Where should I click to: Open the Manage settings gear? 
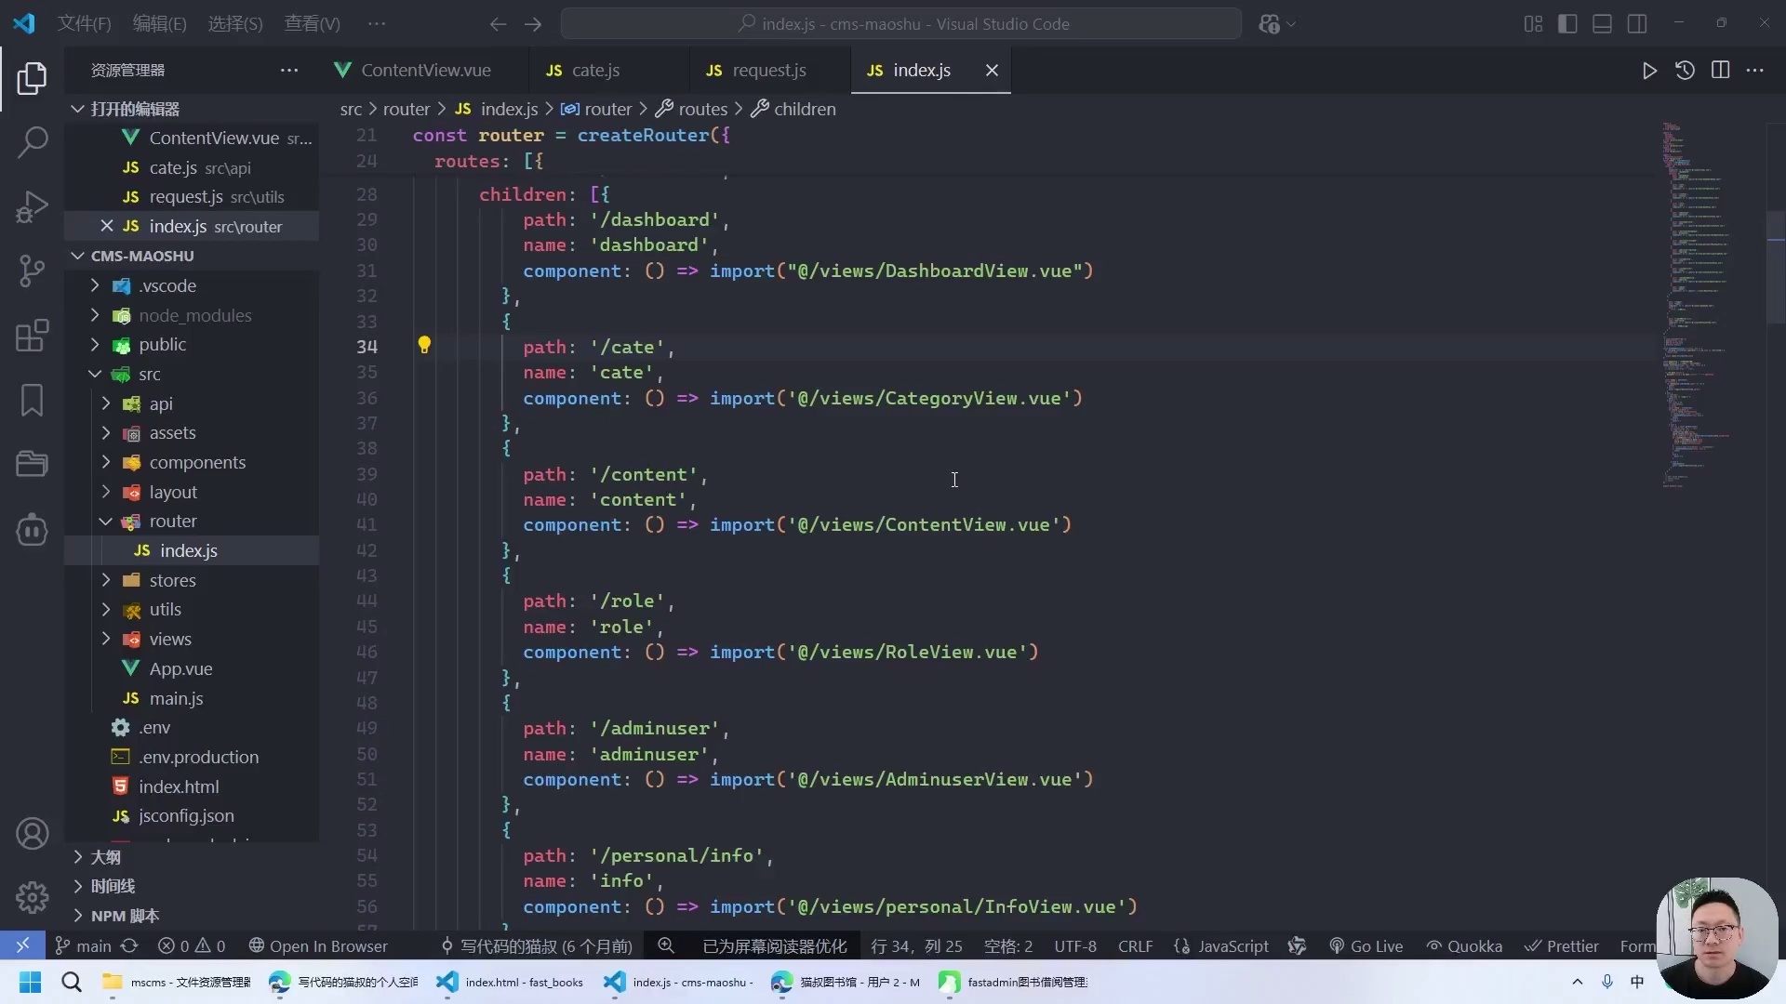click(x=33, y=897)
